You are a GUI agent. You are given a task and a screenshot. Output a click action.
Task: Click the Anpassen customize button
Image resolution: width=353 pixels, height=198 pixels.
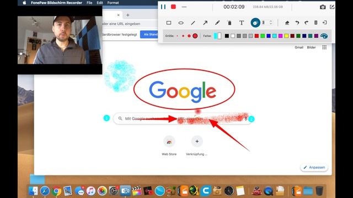pos(314,167)
